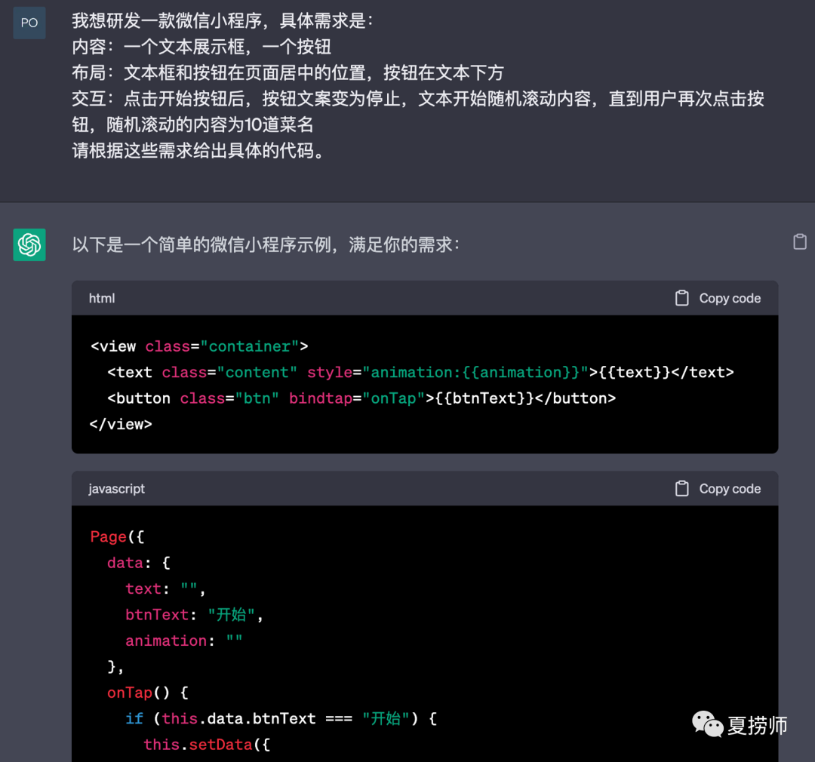Click the line '我想研发一款微信小程序，具体需求是：'

click(x=223, y=21)
